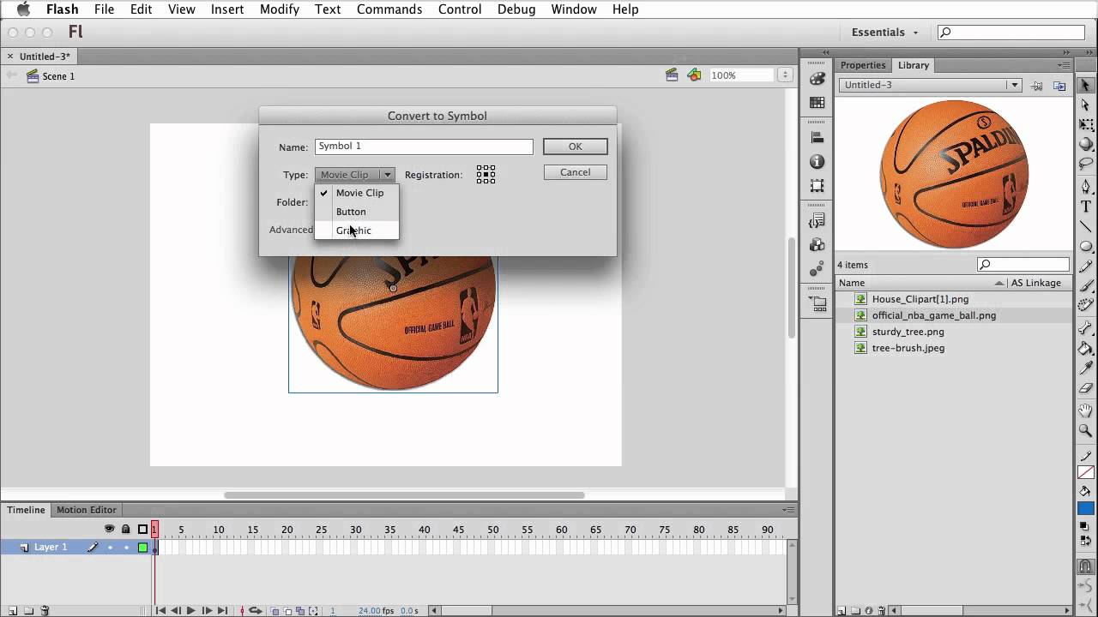Select the Eyedropper tool
The height and width of the screenshot is (617, 1098).
point(1085,368)
